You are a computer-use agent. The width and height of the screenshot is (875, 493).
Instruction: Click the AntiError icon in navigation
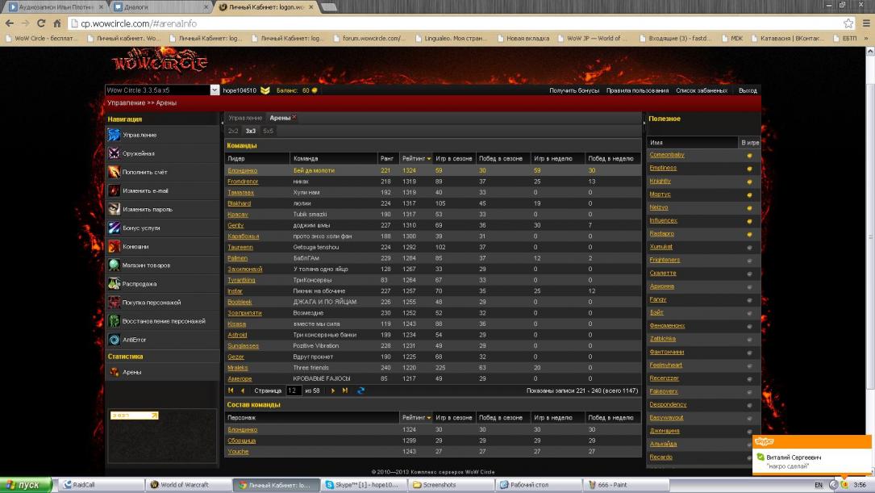[115, 340]
